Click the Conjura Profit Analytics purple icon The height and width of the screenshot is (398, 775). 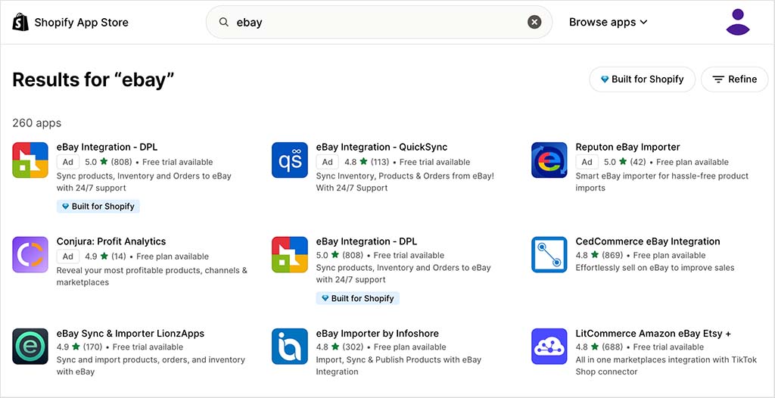(x=30, y=255)
